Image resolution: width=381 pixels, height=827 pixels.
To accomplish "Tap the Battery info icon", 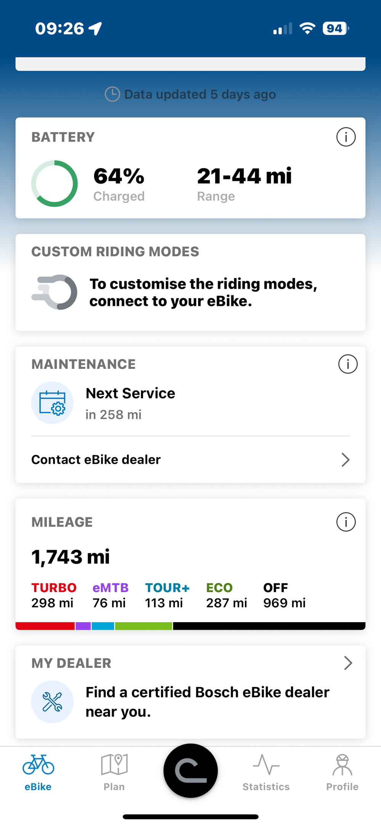I will point(346,137).
